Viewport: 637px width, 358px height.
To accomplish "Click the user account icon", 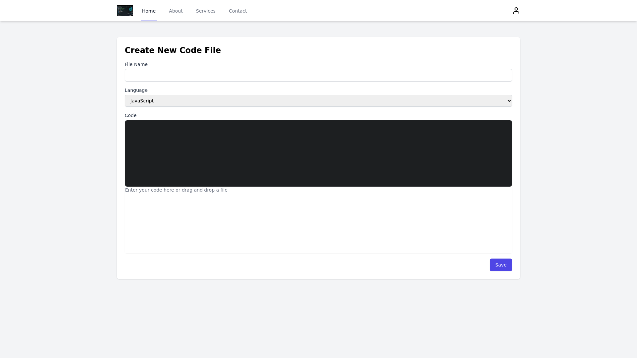I will [516, 10].
